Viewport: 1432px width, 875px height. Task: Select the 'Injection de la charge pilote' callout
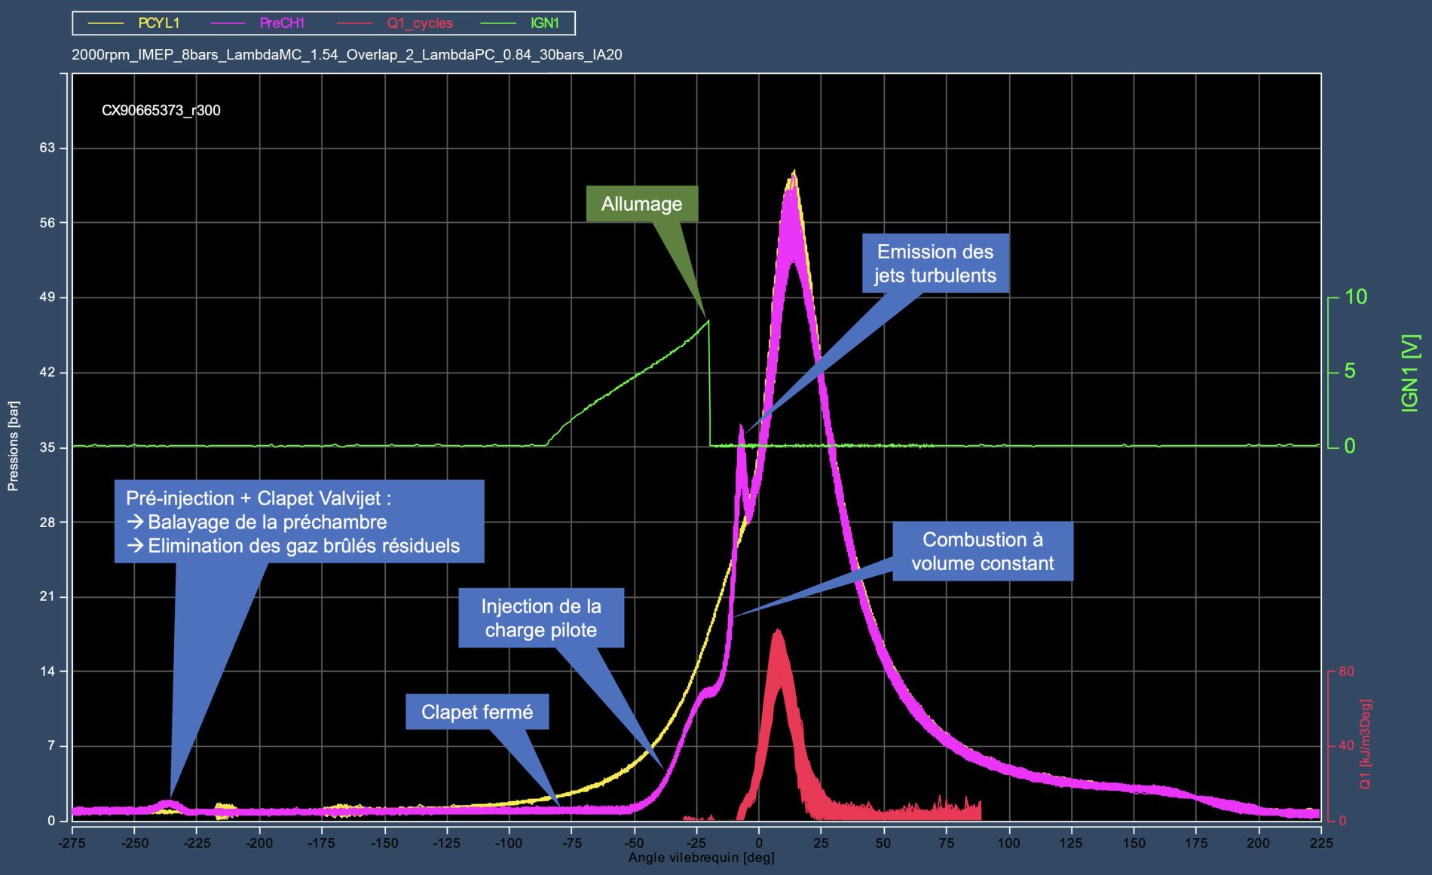point(540,617)
